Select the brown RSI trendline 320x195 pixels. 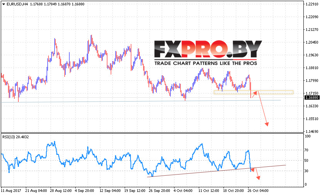pyautogui.click(x=216, y=171)
